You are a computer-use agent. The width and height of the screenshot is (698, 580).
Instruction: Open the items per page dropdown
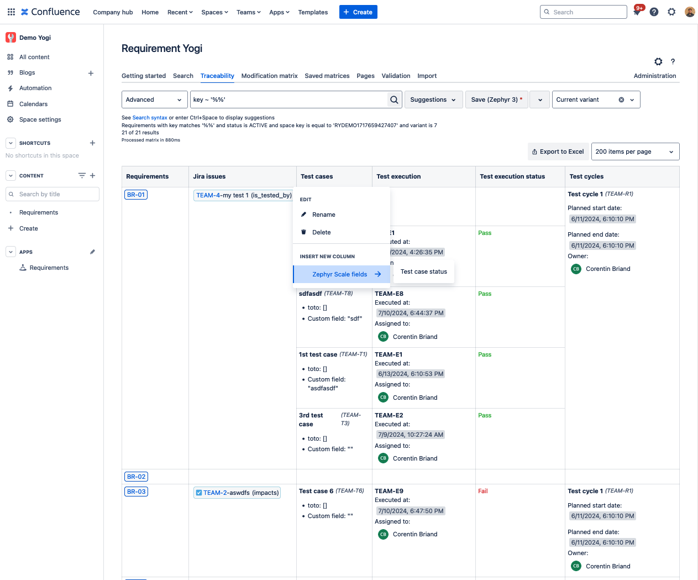pos(635,151)
